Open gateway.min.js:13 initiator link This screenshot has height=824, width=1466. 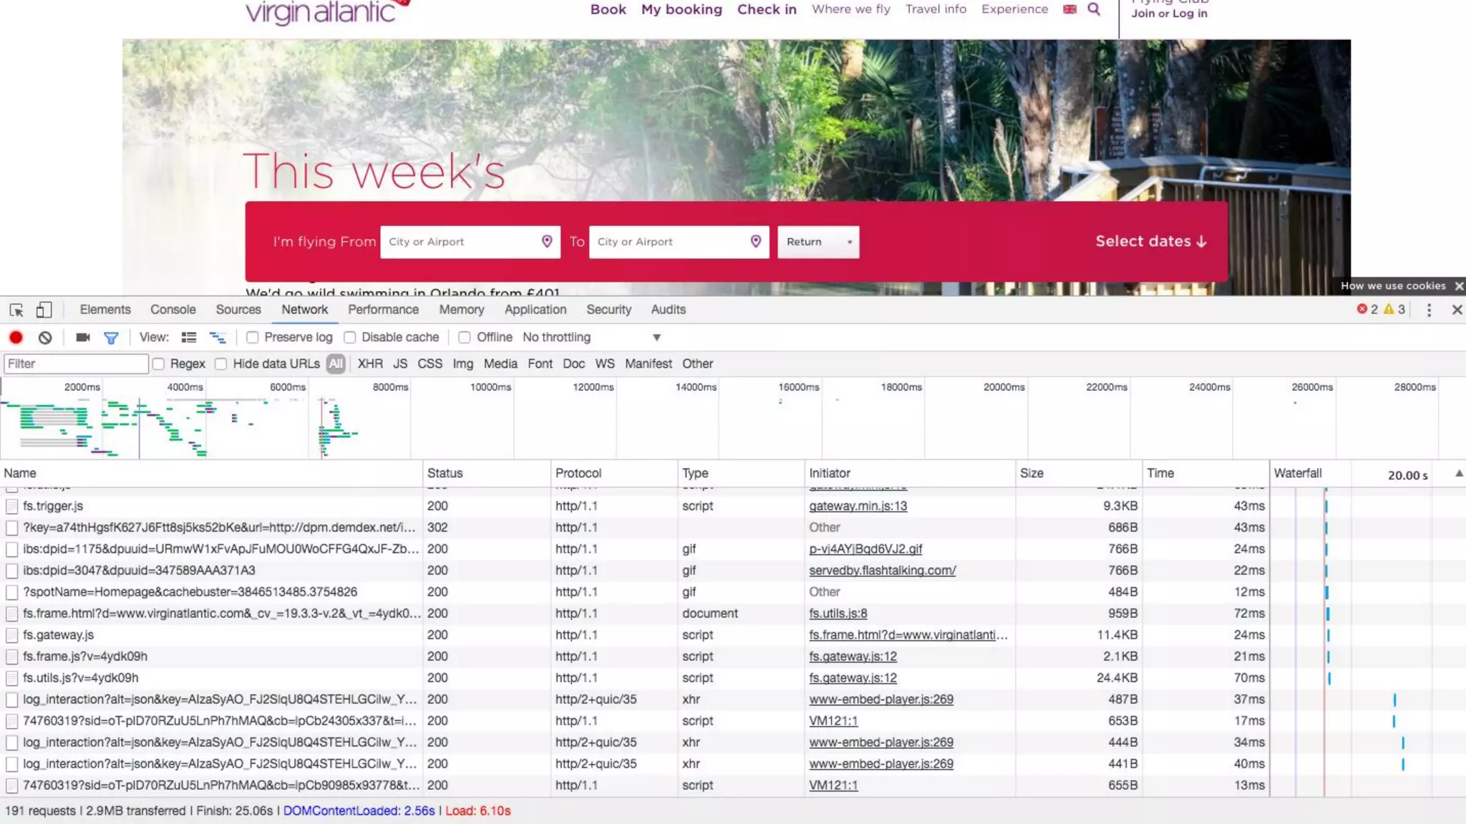[858, 506]
